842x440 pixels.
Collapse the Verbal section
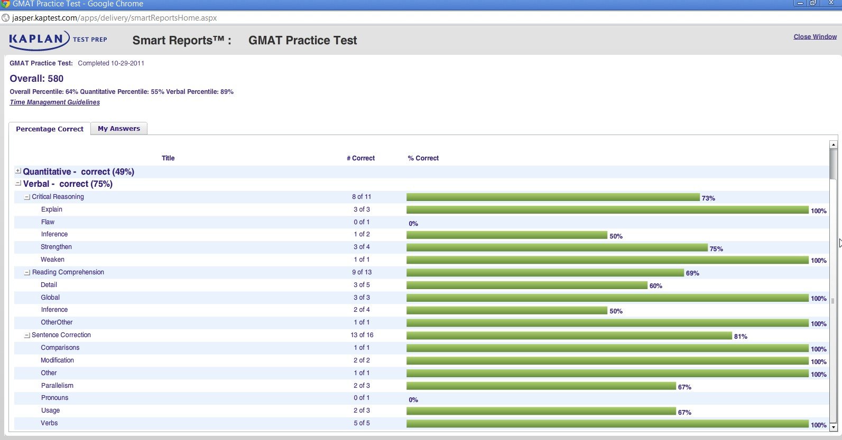click(18, 183)
